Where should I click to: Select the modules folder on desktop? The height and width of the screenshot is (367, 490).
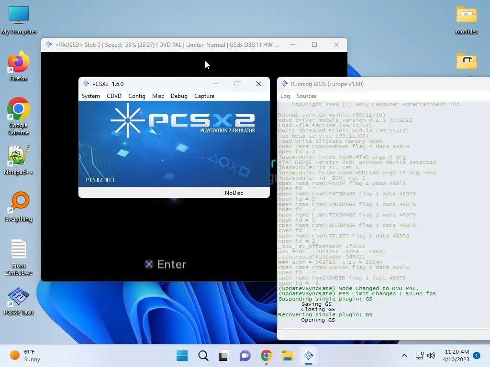[x=466, y=20]
